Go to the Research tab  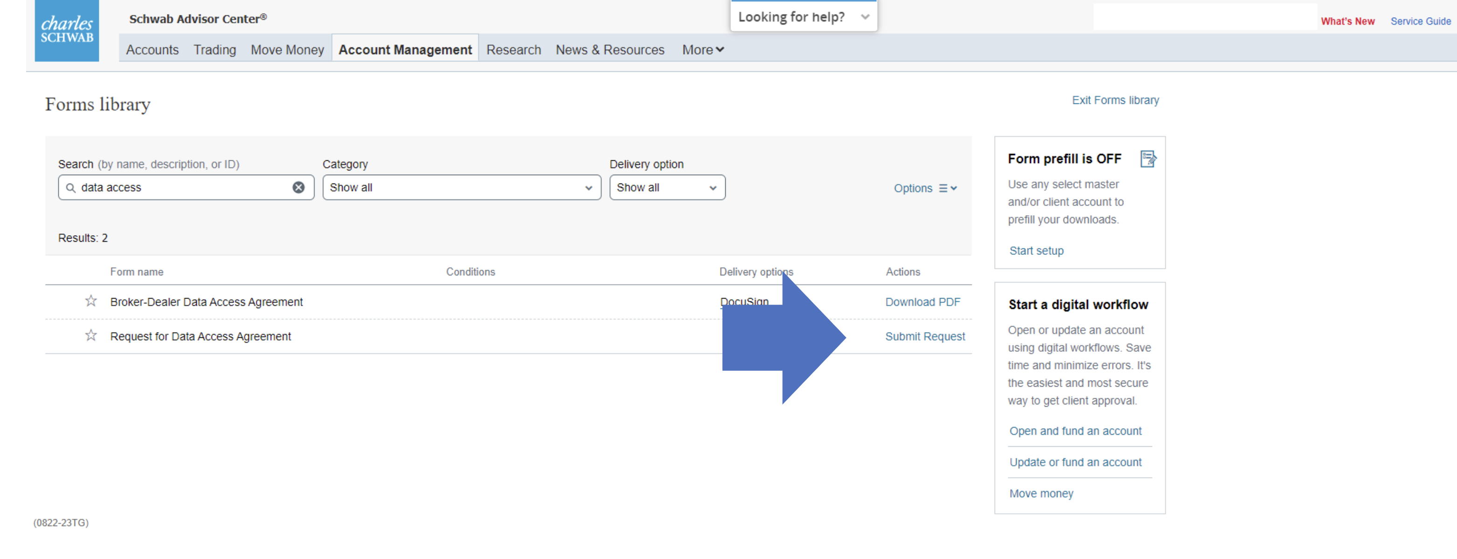tap(513, 50)
